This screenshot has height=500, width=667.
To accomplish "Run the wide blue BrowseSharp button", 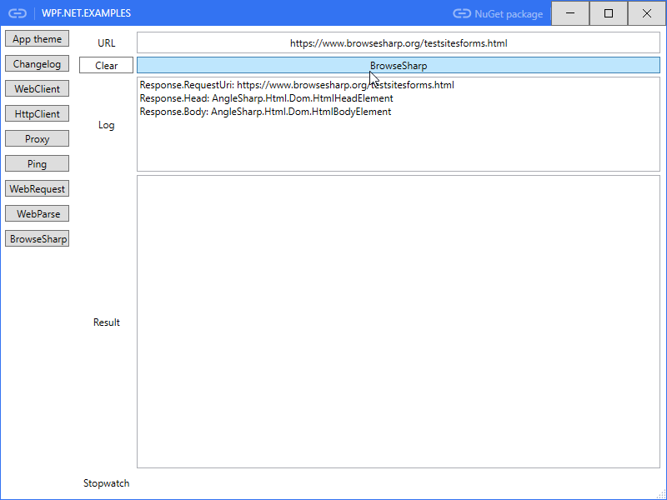I will click(399, 66).
